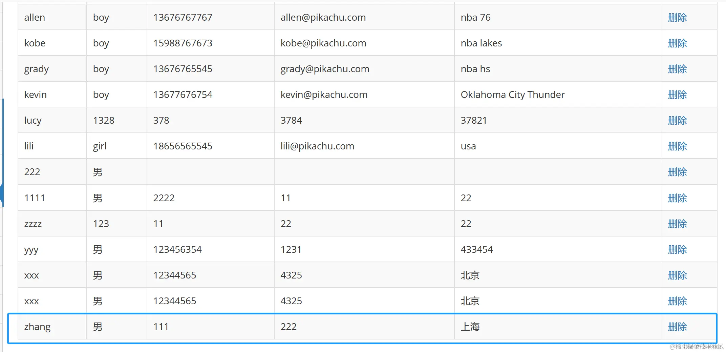Click 删除 link in allen row
Viewport: 726px width, 352px height.
click(x=677, y=17)
